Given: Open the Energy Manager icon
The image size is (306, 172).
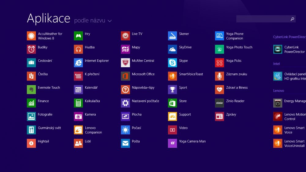Looking at the screenshot, I should click(278, 103).
